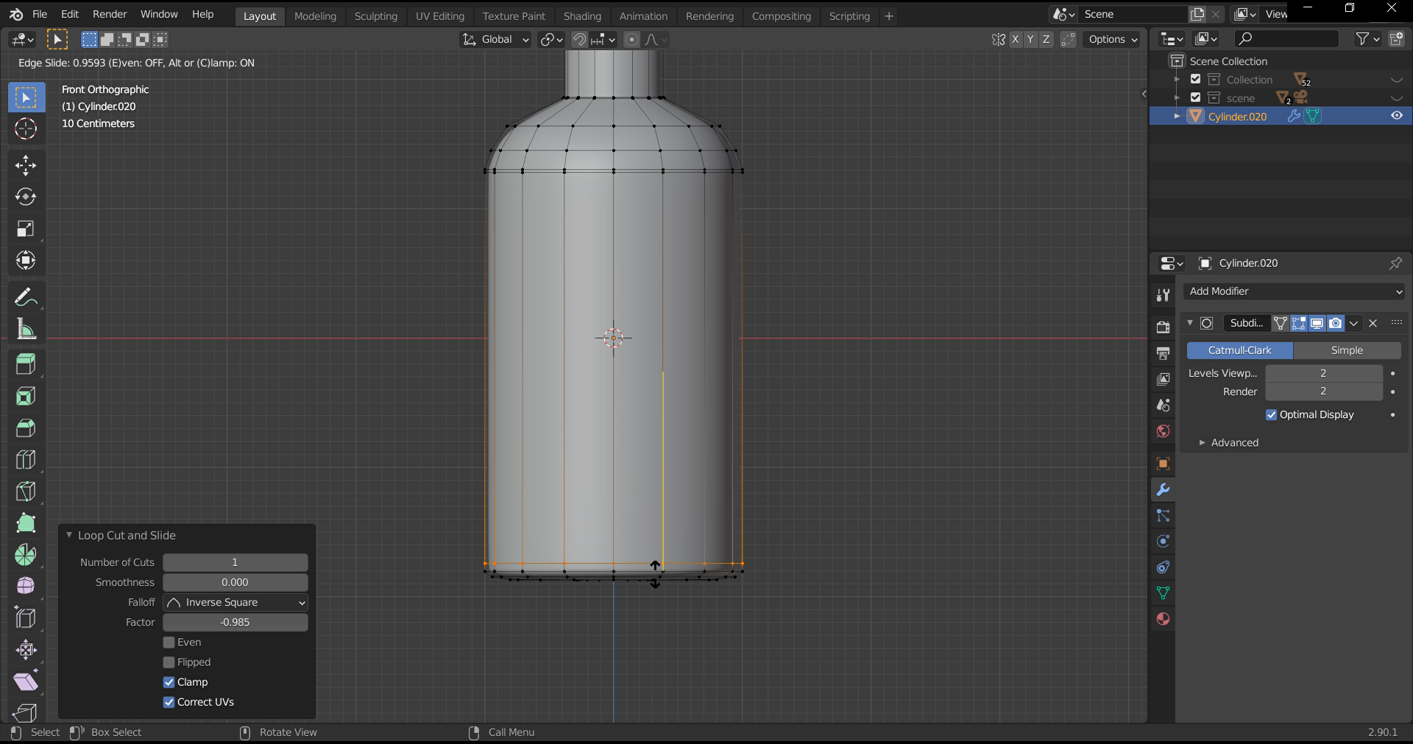Activate the Knife tool

26,492
